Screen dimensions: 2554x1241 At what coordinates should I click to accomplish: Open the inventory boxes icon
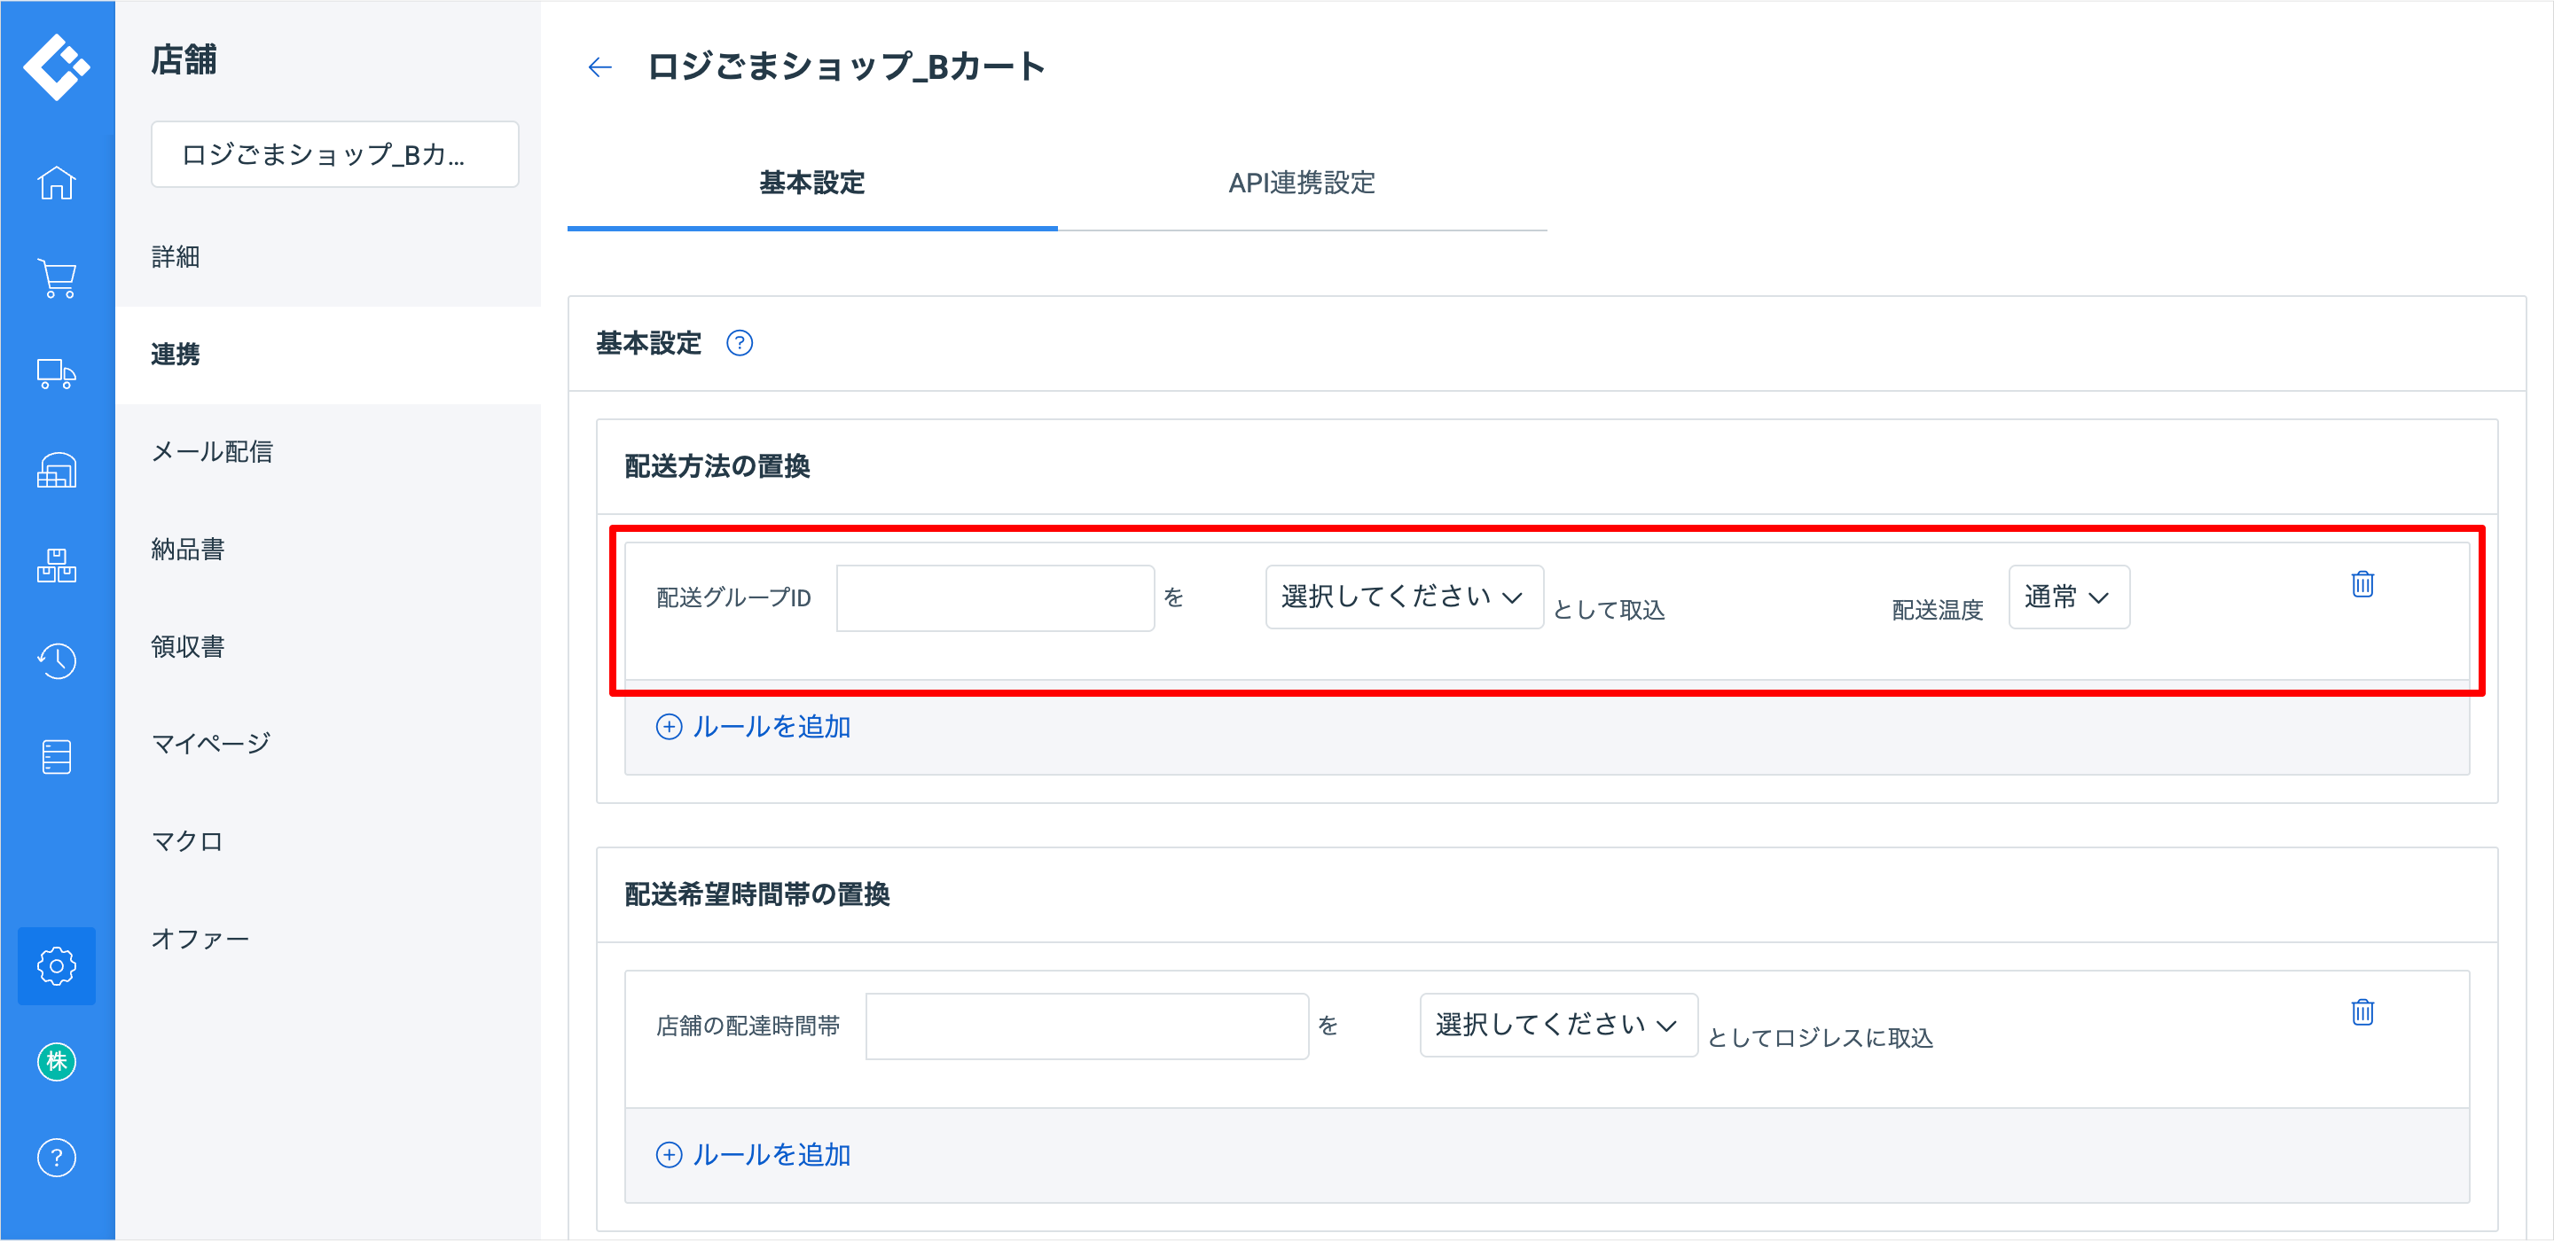click(x=57, y=565)
